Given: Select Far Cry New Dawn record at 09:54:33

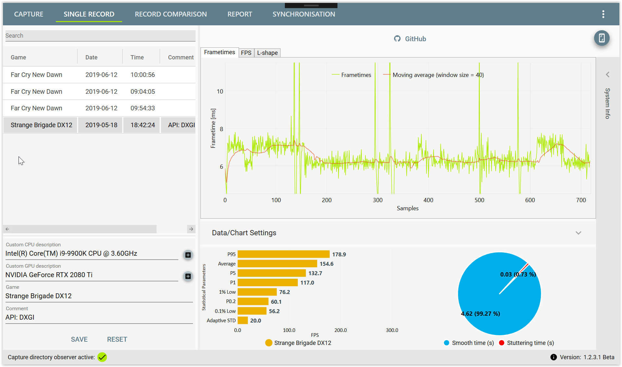Looking at the screenshot, I should pyautogui.click(x=99, y=108).
